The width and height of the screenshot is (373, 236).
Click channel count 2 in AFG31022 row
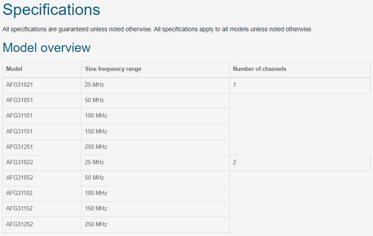coord(234,162)
